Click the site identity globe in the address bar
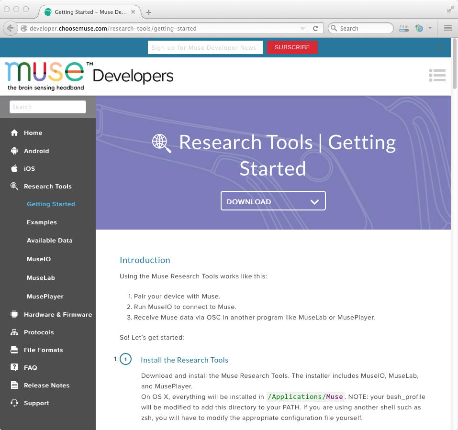Screen dimensions: 458x430 pyautogui.click(x=24, y=28)
